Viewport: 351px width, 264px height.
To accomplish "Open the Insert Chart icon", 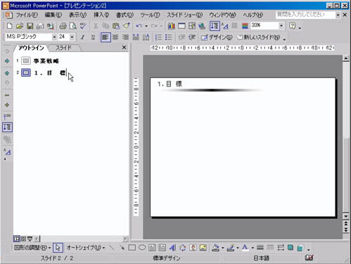I will pyautogui.click(x=172, y=26).
